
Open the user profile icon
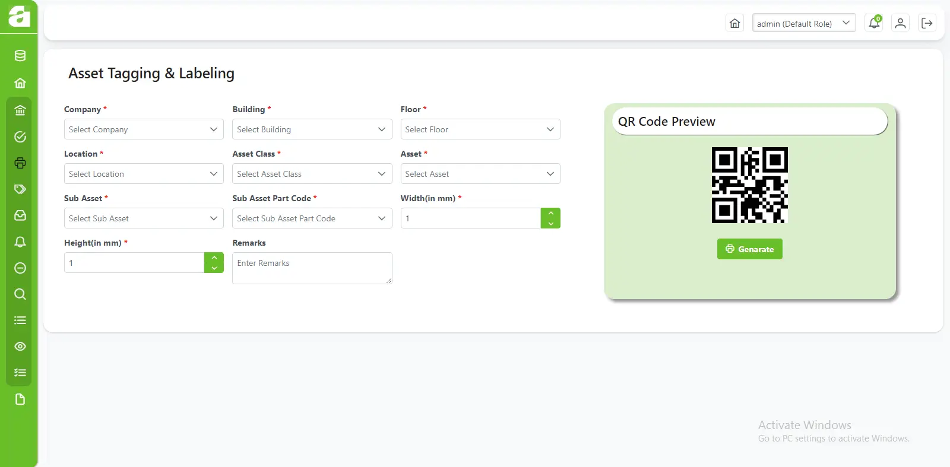coord(901,23)
